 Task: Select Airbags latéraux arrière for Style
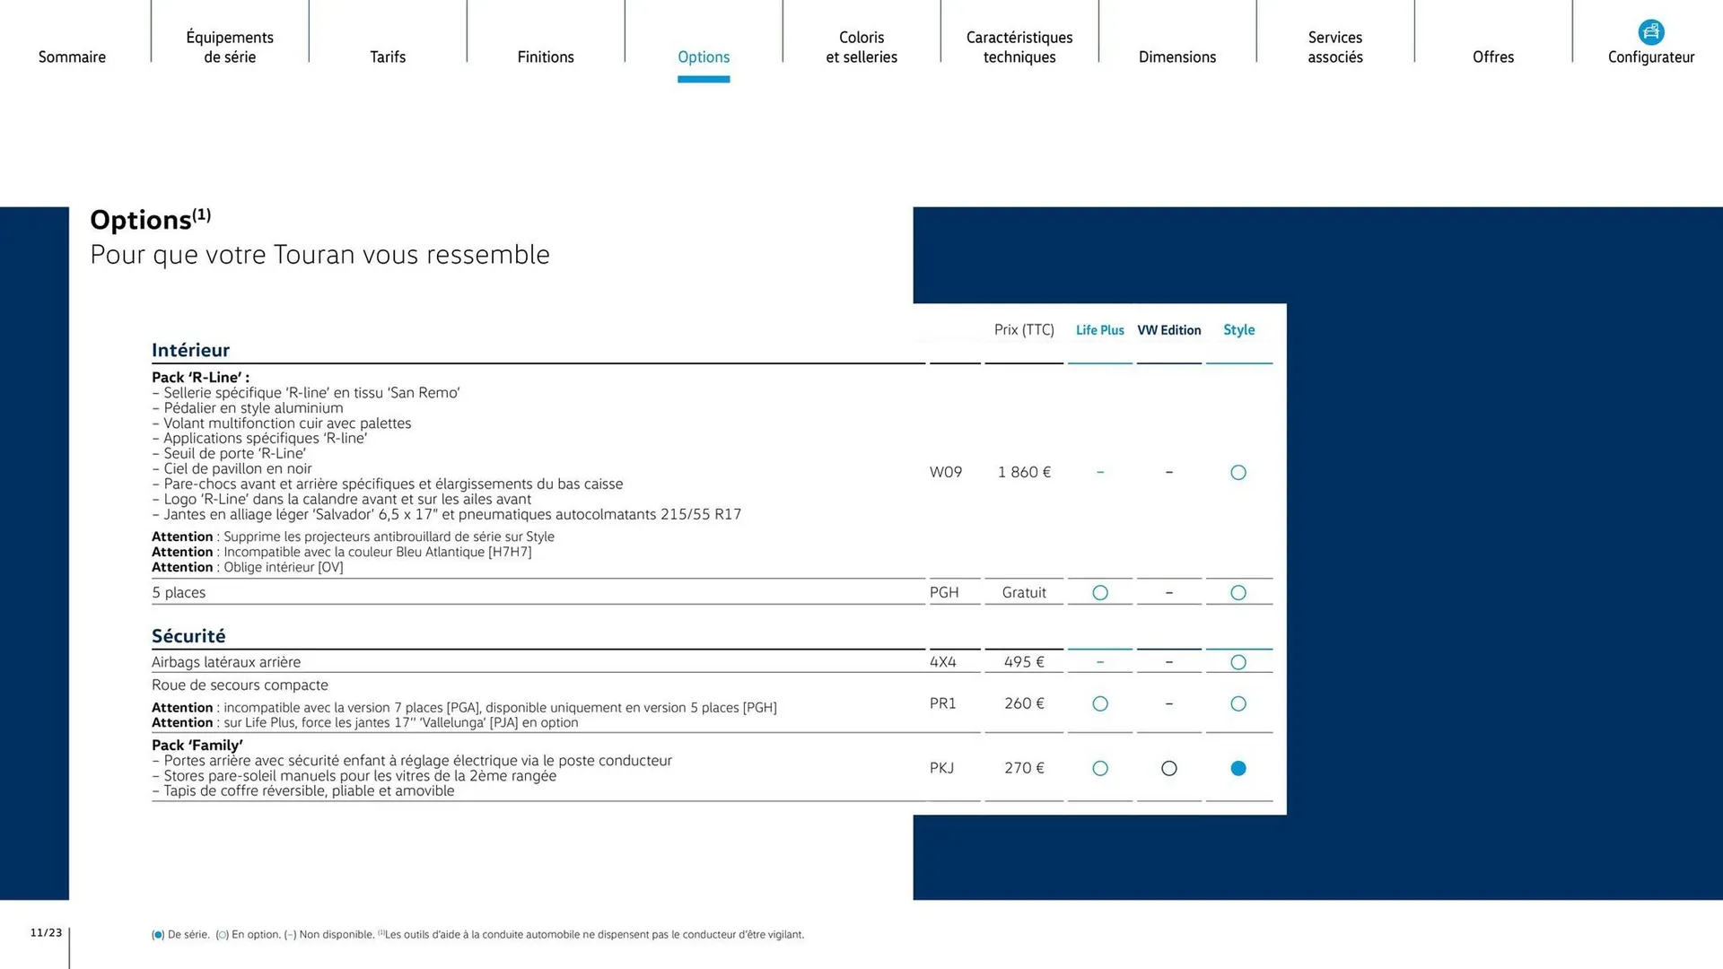1238,662
